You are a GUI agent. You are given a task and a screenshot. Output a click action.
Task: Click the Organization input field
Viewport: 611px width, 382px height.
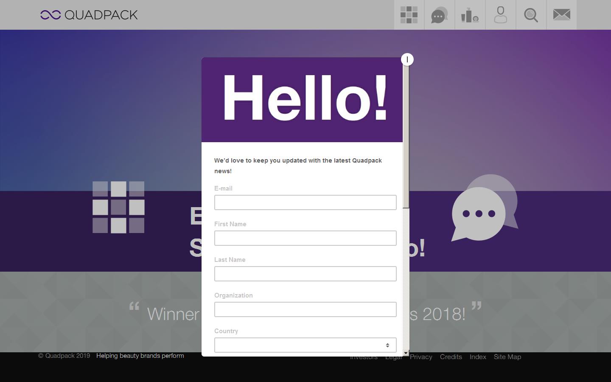[305, 309]
